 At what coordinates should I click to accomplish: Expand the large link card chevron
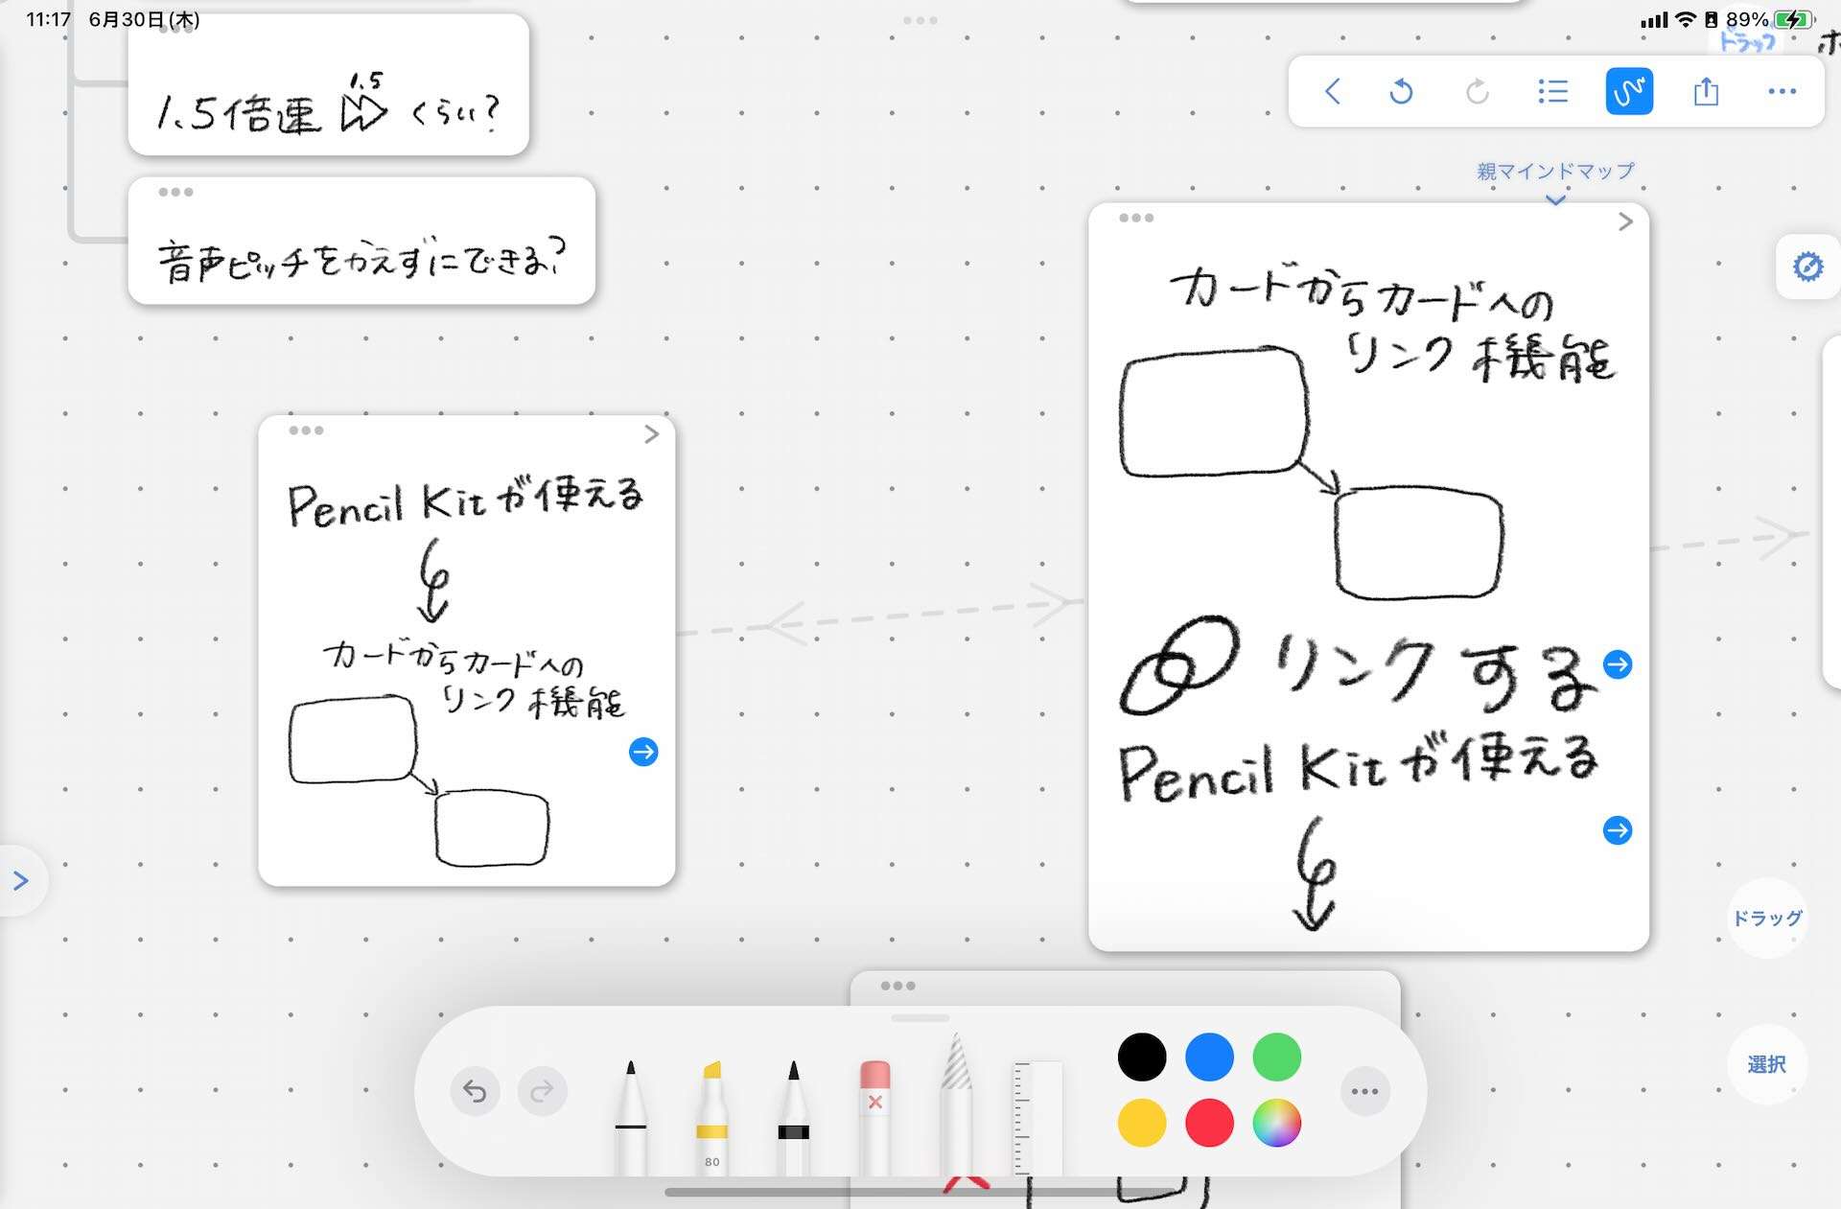[x=1625, y=222]
